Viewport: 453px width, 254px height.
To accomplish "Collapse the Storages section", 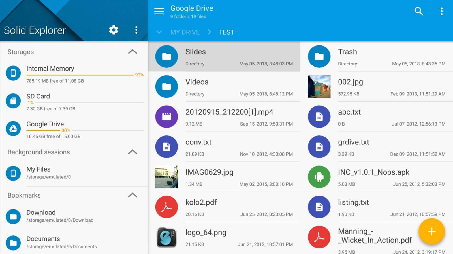I will pyautogui.click(x=133, y=52).
